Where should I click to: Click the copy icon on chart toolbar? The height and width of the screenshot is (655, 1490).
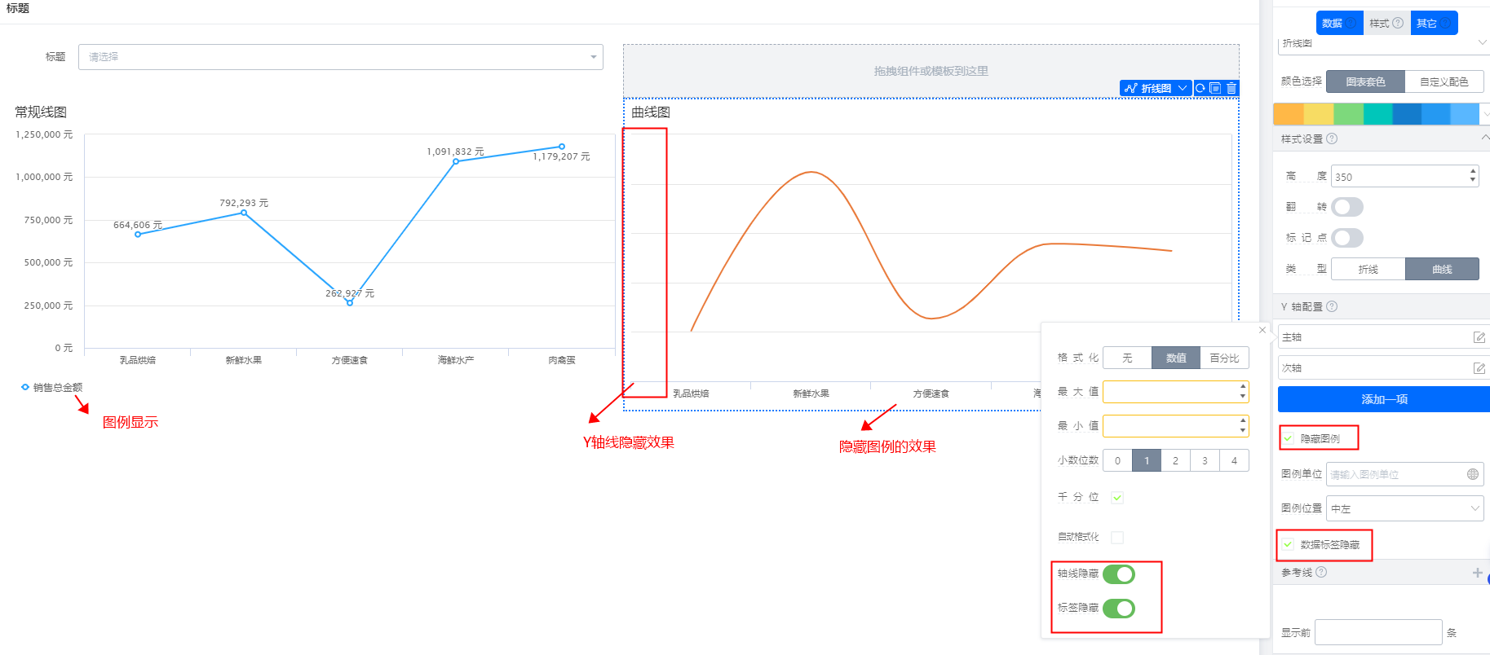[1215, 88]
